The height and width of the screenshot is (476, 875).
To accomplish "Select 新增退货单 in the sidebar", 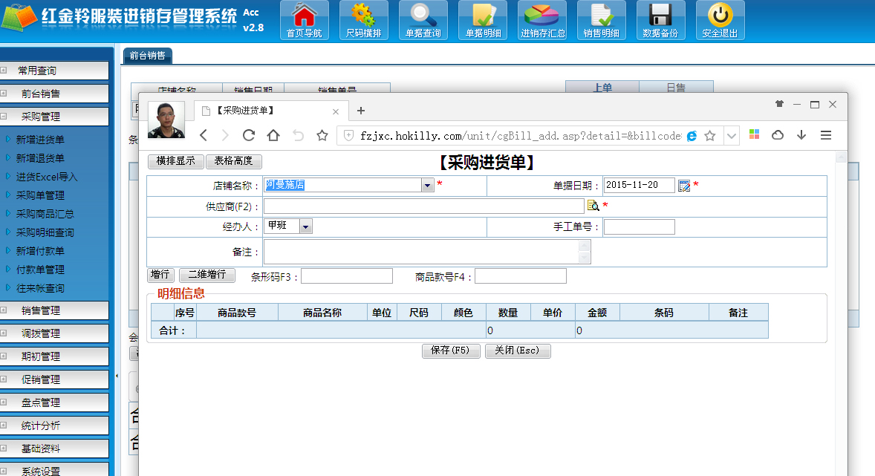I will click(x=40, y=158).
